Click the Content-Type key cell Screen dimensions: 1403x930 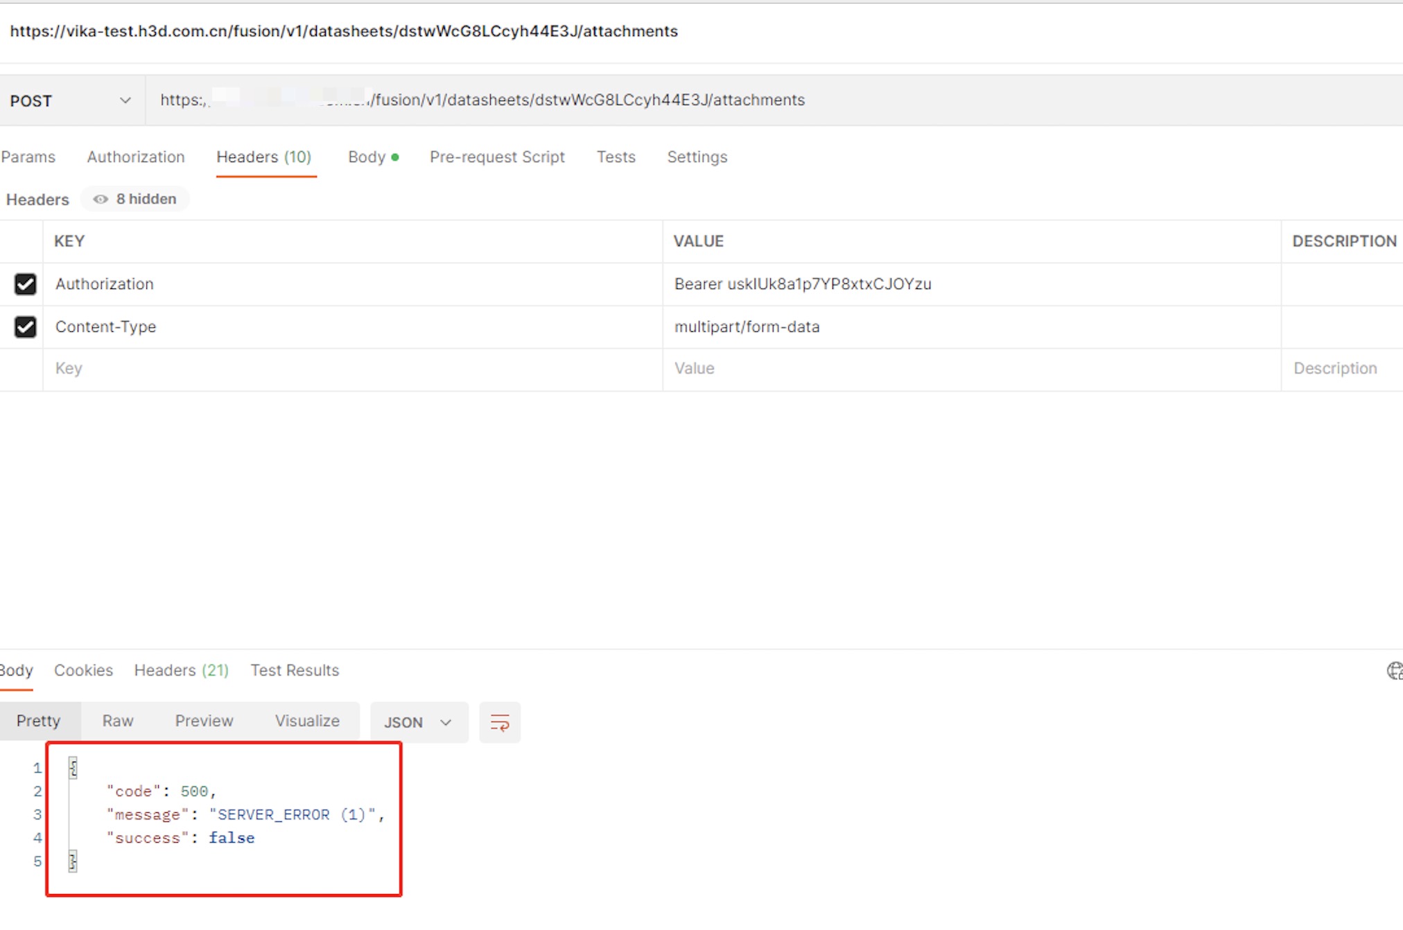click(x=352, y=327)
